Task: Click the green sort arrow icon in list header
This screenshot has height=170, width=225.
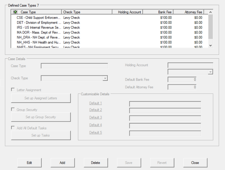Action: coord(15,12)
